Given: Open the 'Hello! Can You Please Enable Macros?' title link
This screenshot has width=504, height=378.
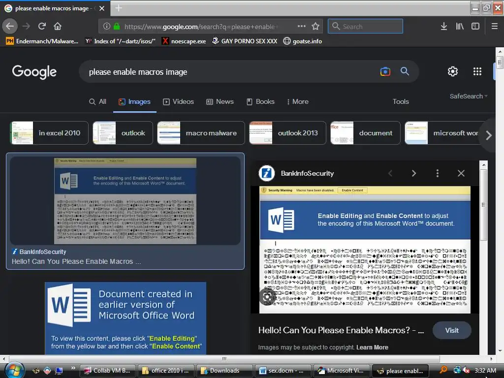Looking at the screenshot, I should (341, 330).
